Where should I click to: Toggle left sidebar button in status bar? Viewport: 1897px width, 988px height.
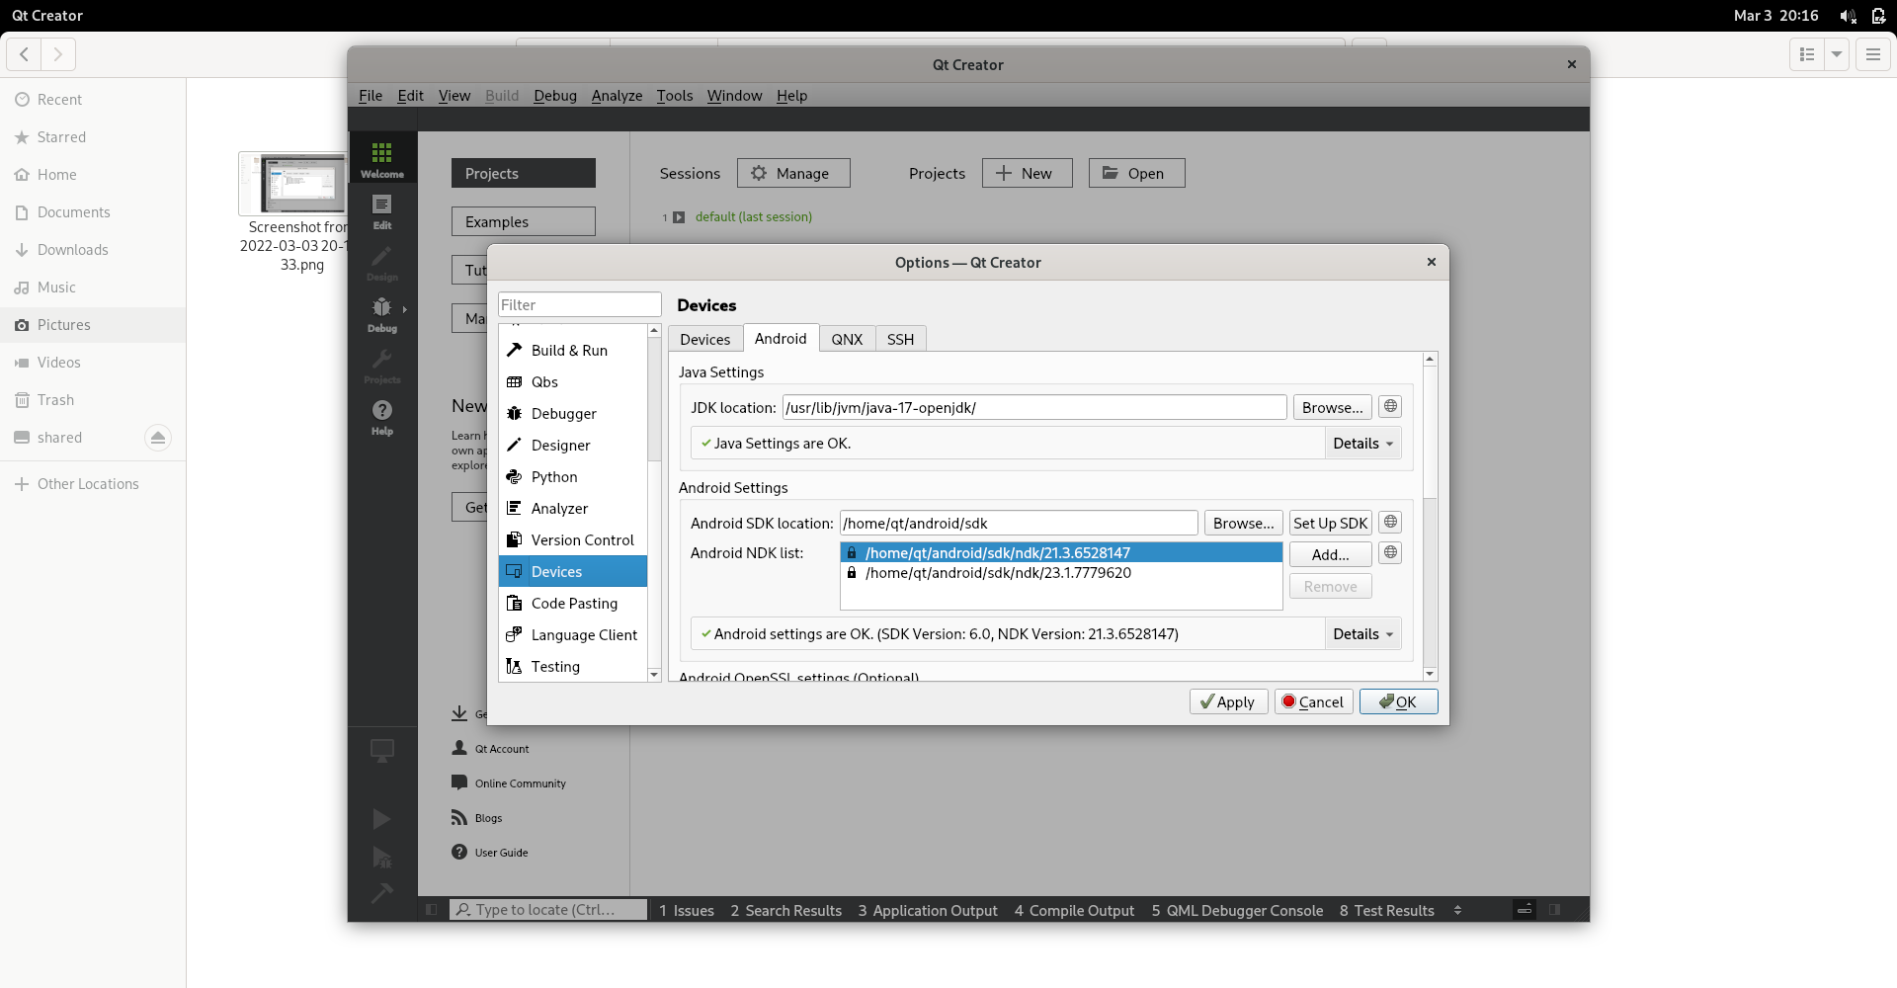point(432,910)
